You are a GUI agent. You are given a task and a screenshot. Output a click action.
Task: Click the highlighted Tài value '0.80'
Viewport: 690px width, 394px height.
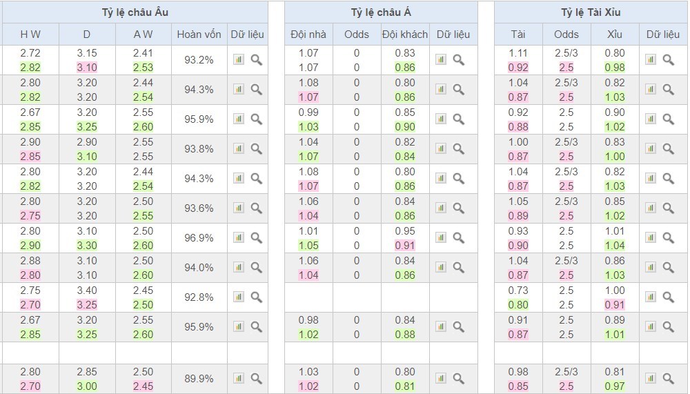(518, 304)
